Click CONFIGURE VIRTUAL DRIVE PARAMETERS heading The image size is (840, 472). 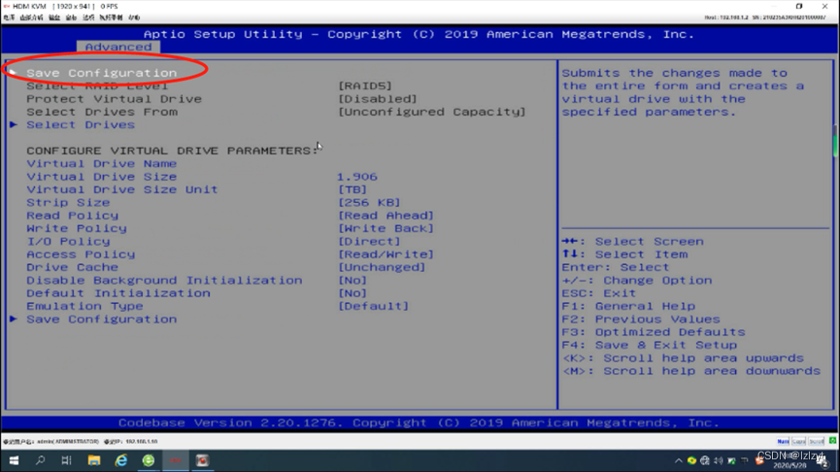pyautogui.click(x=172, y=151)
